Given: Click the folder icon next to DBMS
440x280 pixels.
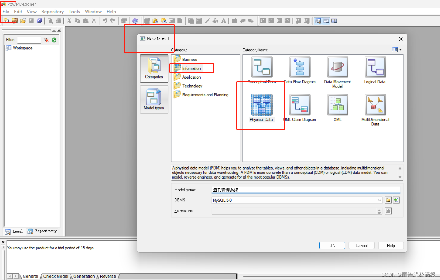Looking at the screenshot, I should [x=388, y=200].
